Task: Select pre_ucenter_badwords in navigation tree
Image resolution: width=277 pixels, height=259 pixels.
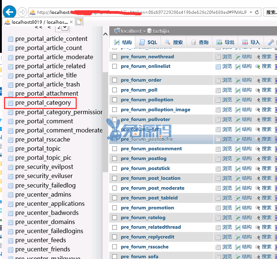Action: click(47, 213)
